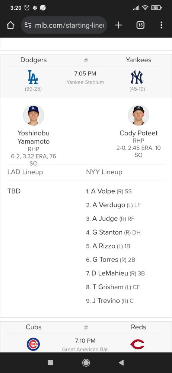Open A Volpe in NYY lineup
172x373 pixels.
tap(103, 191)
